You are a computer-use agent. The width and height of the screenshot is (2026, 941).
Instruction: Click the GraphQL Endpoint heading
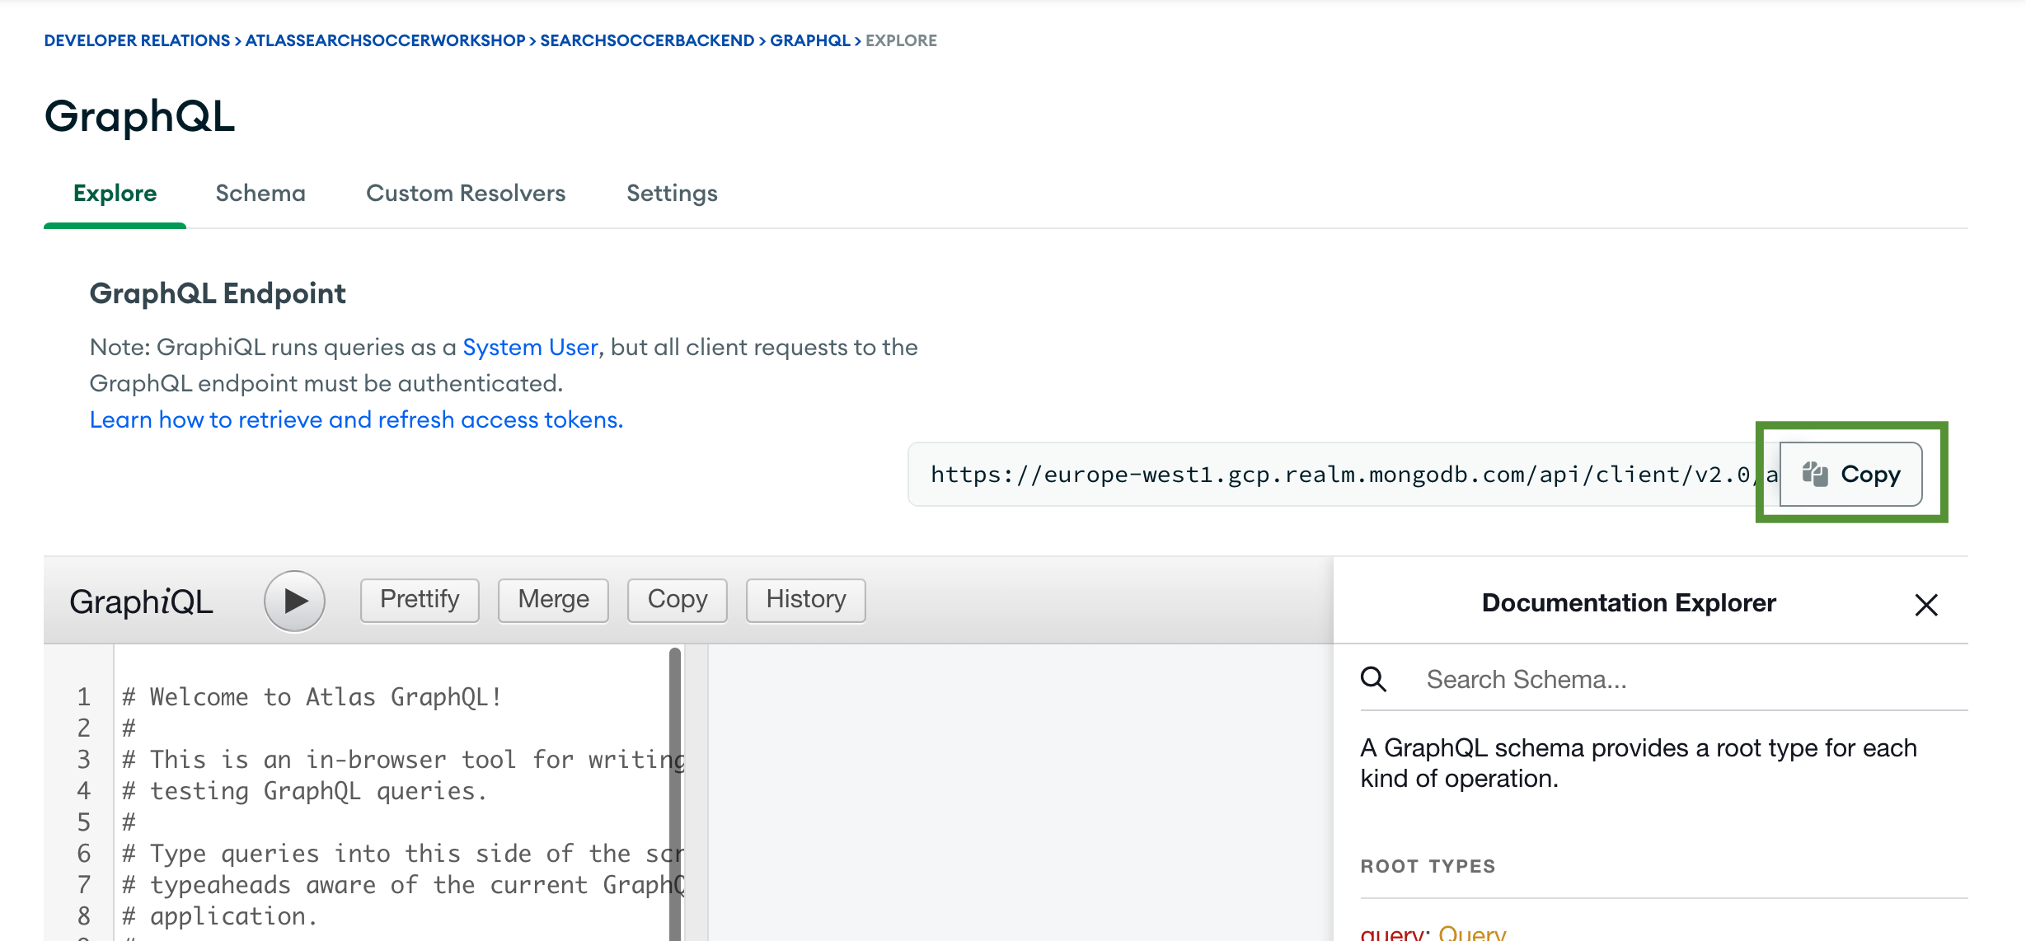coord(218,293)
